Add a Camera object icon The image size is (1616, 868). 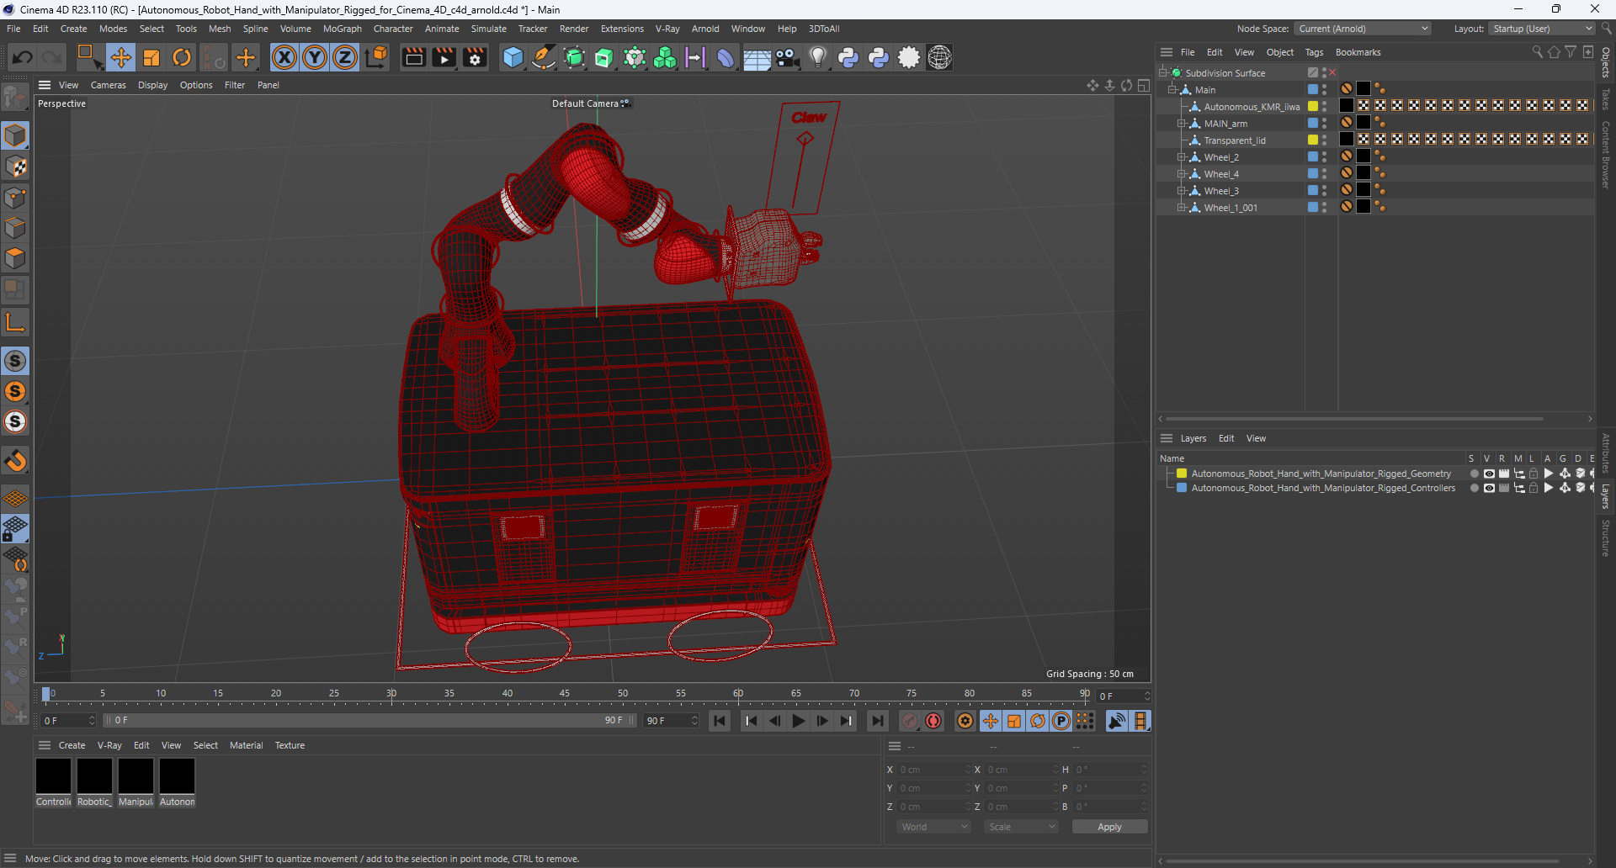787,57
